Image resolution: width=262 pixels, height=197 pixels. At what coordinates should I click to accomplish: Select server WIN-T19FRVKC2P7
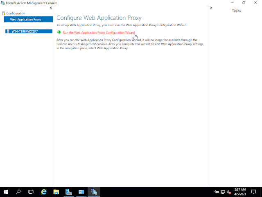[29, 31]
